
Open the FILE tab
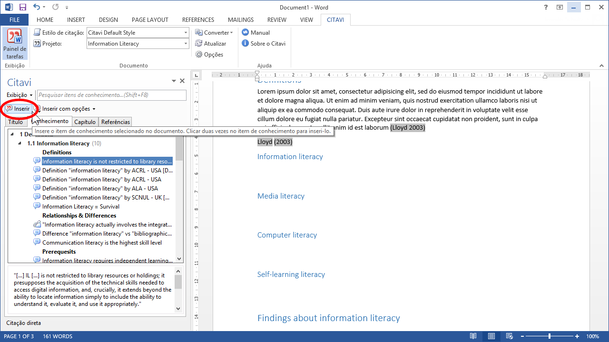14,20
